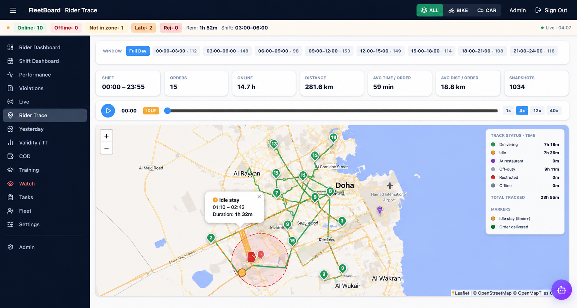Set playback speed to 1x
This screenshot has width=577, height=308.
point(508,111)
